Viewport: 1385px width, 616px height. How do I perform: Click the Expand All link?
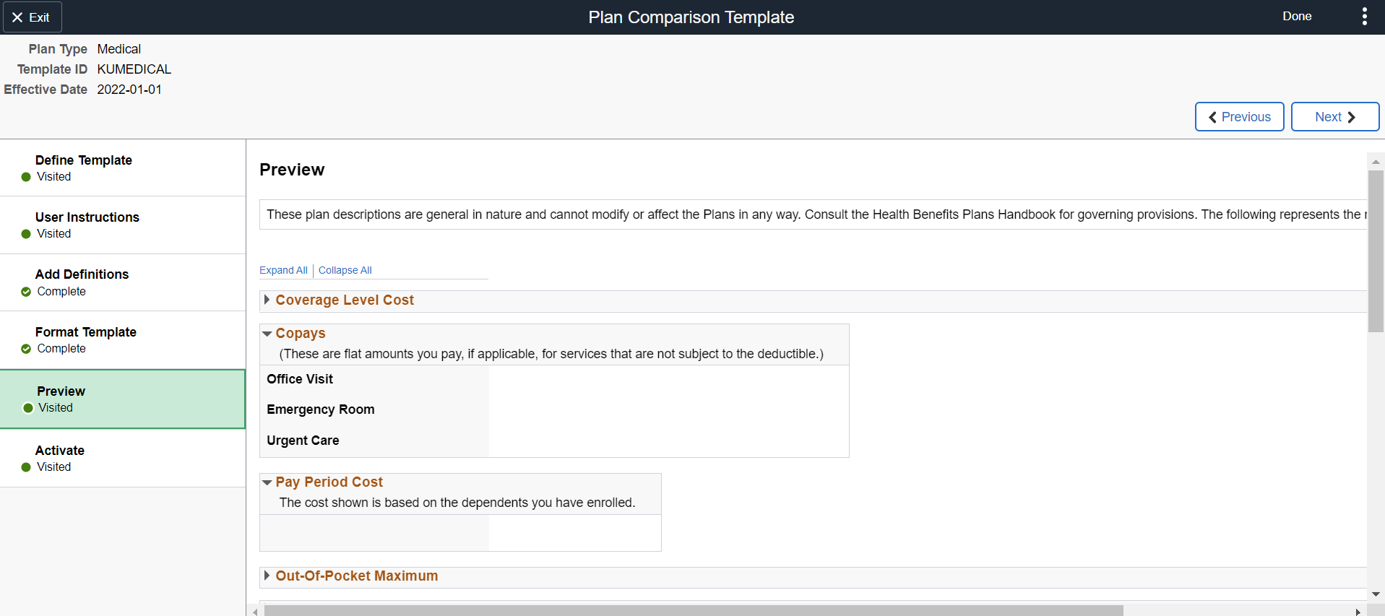pyautogui.click(x=283, y=270)
